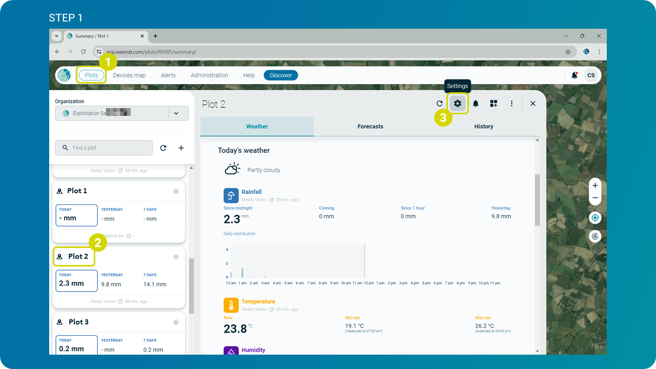This screenshot has height=369, width=656.
Task: Click the Weenat logo icon
Action: coord(64,75)
